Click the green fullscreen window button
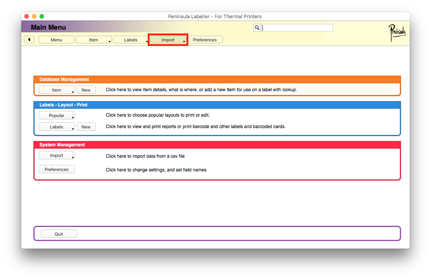This screenshot has width=431, height=279. [42, 16]
